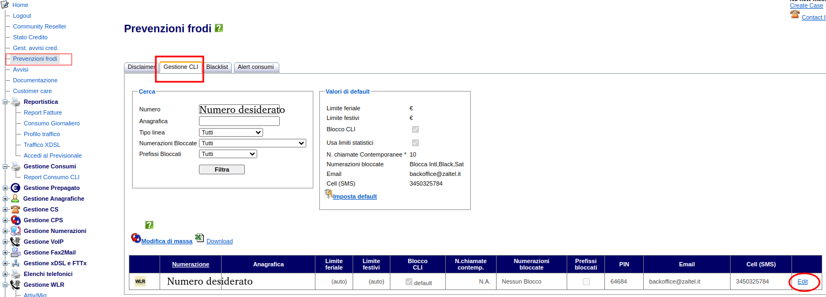Click the Gestione Prepagato euro icon
826x297 pixels.
[16, 188]
